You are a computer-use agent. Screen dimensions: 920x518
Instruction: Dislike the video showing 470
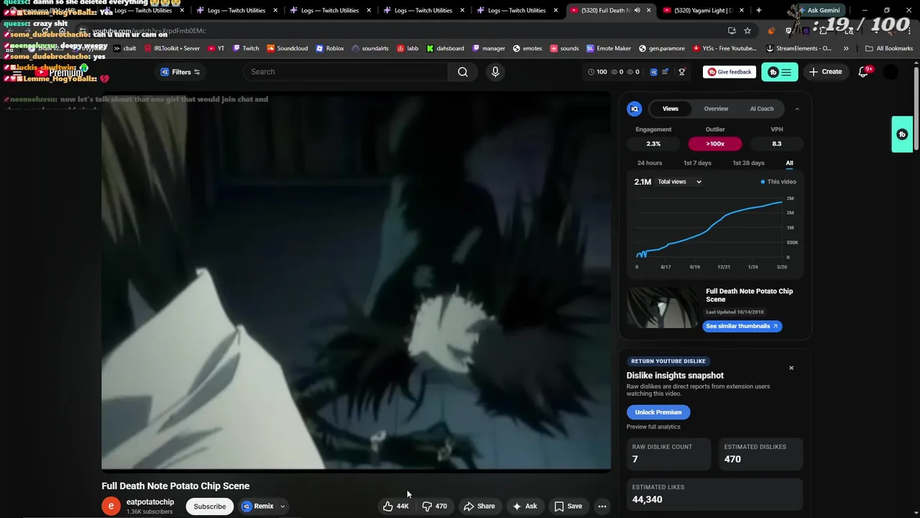(434, 506)
